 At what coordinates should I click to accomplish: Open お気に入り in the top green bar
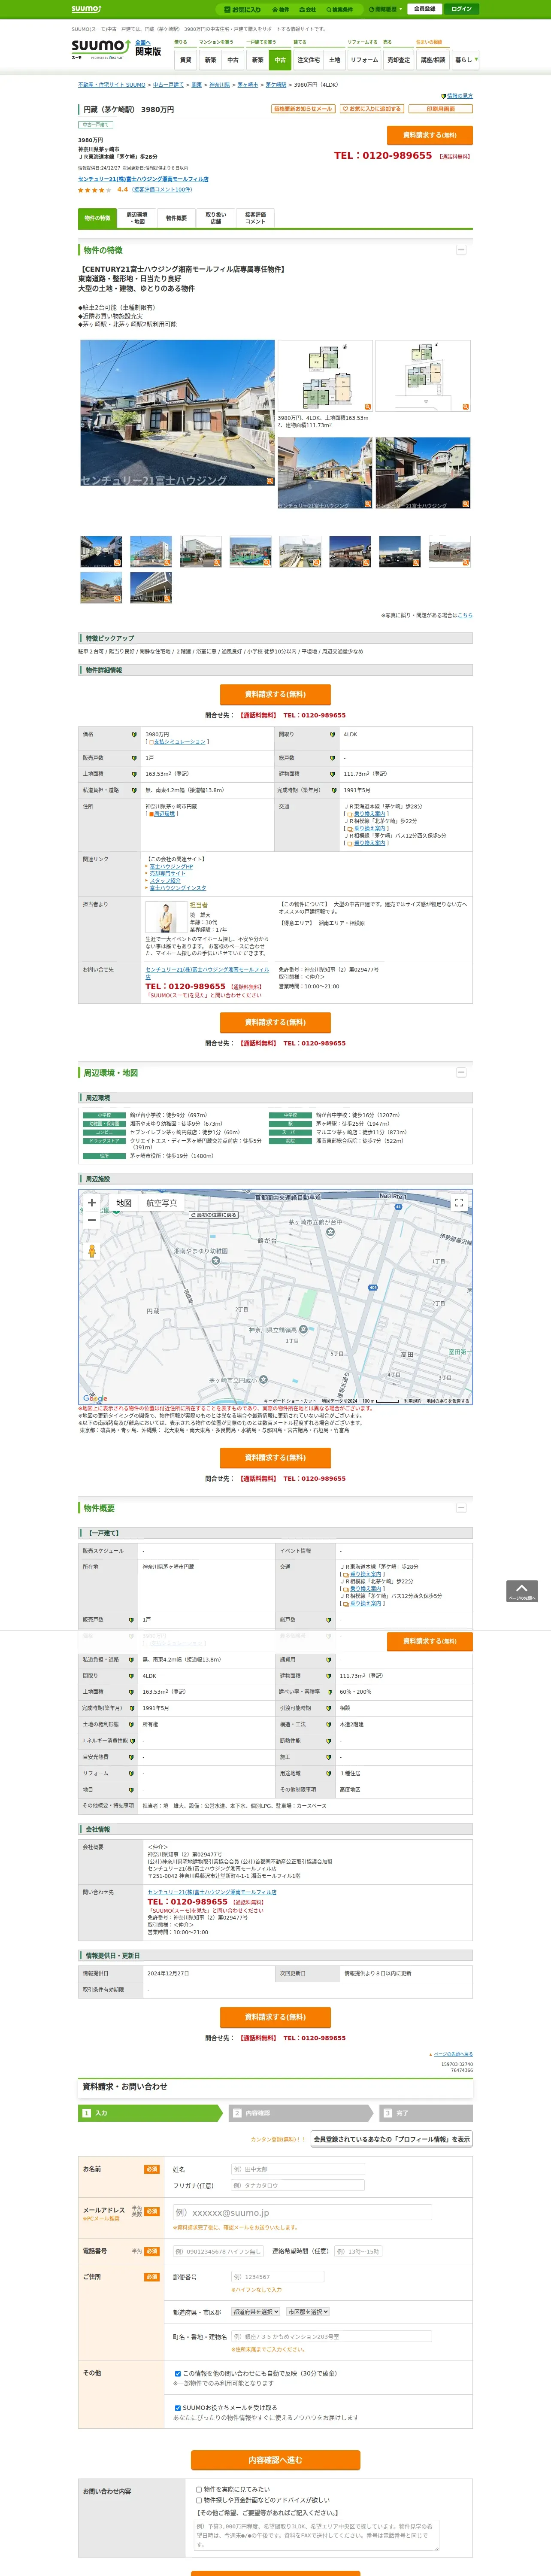click(243, 9)
